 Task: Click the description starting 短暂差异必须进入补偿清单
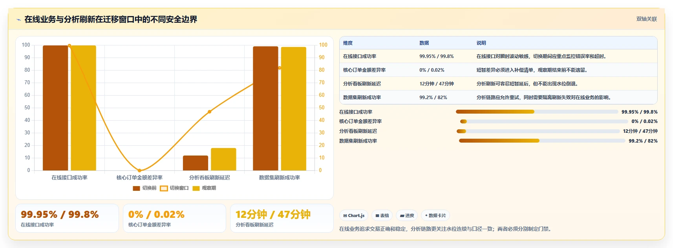pos(532,70)
